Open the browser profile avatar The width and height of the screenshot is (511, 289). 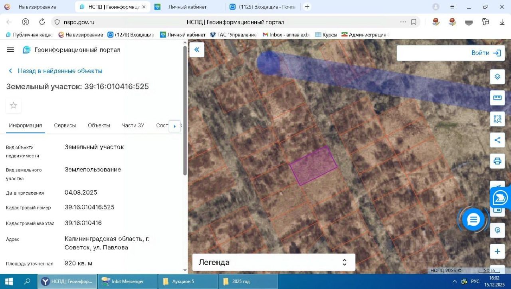click(436, 7)
